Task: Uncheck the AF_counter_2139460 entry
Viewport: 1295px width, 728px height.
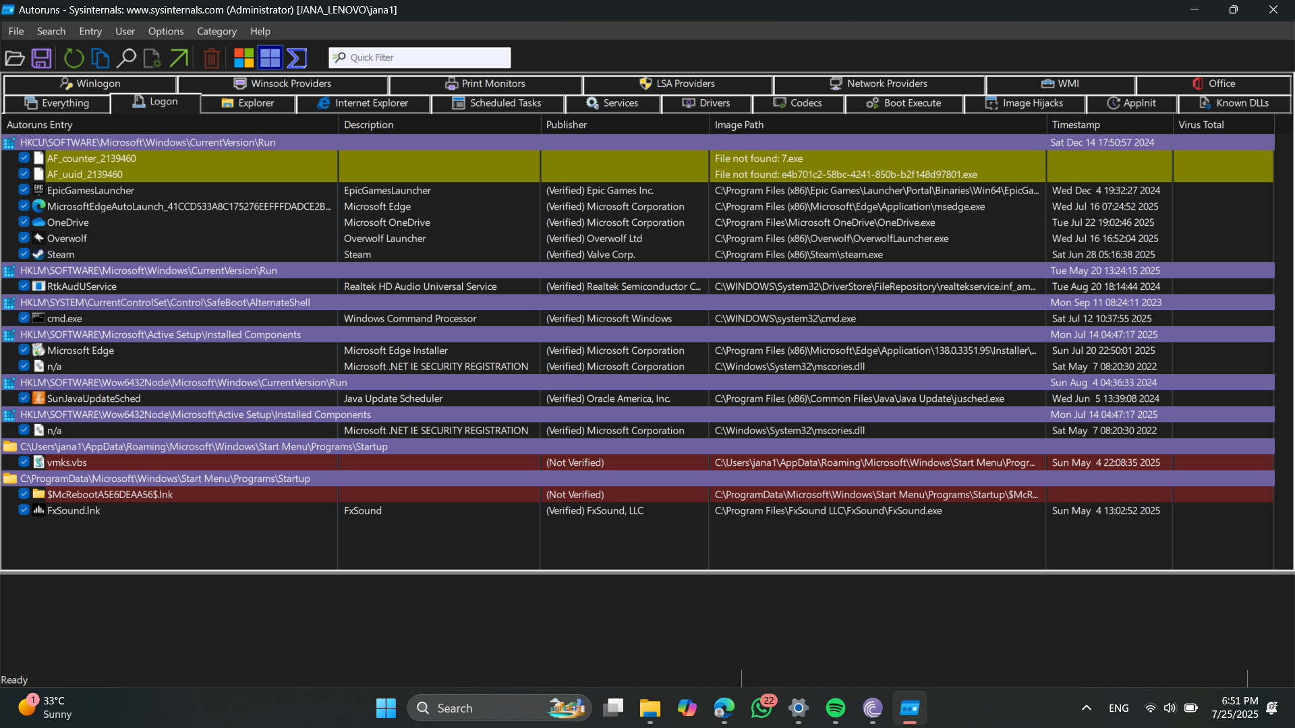Action: pos(24,158)
